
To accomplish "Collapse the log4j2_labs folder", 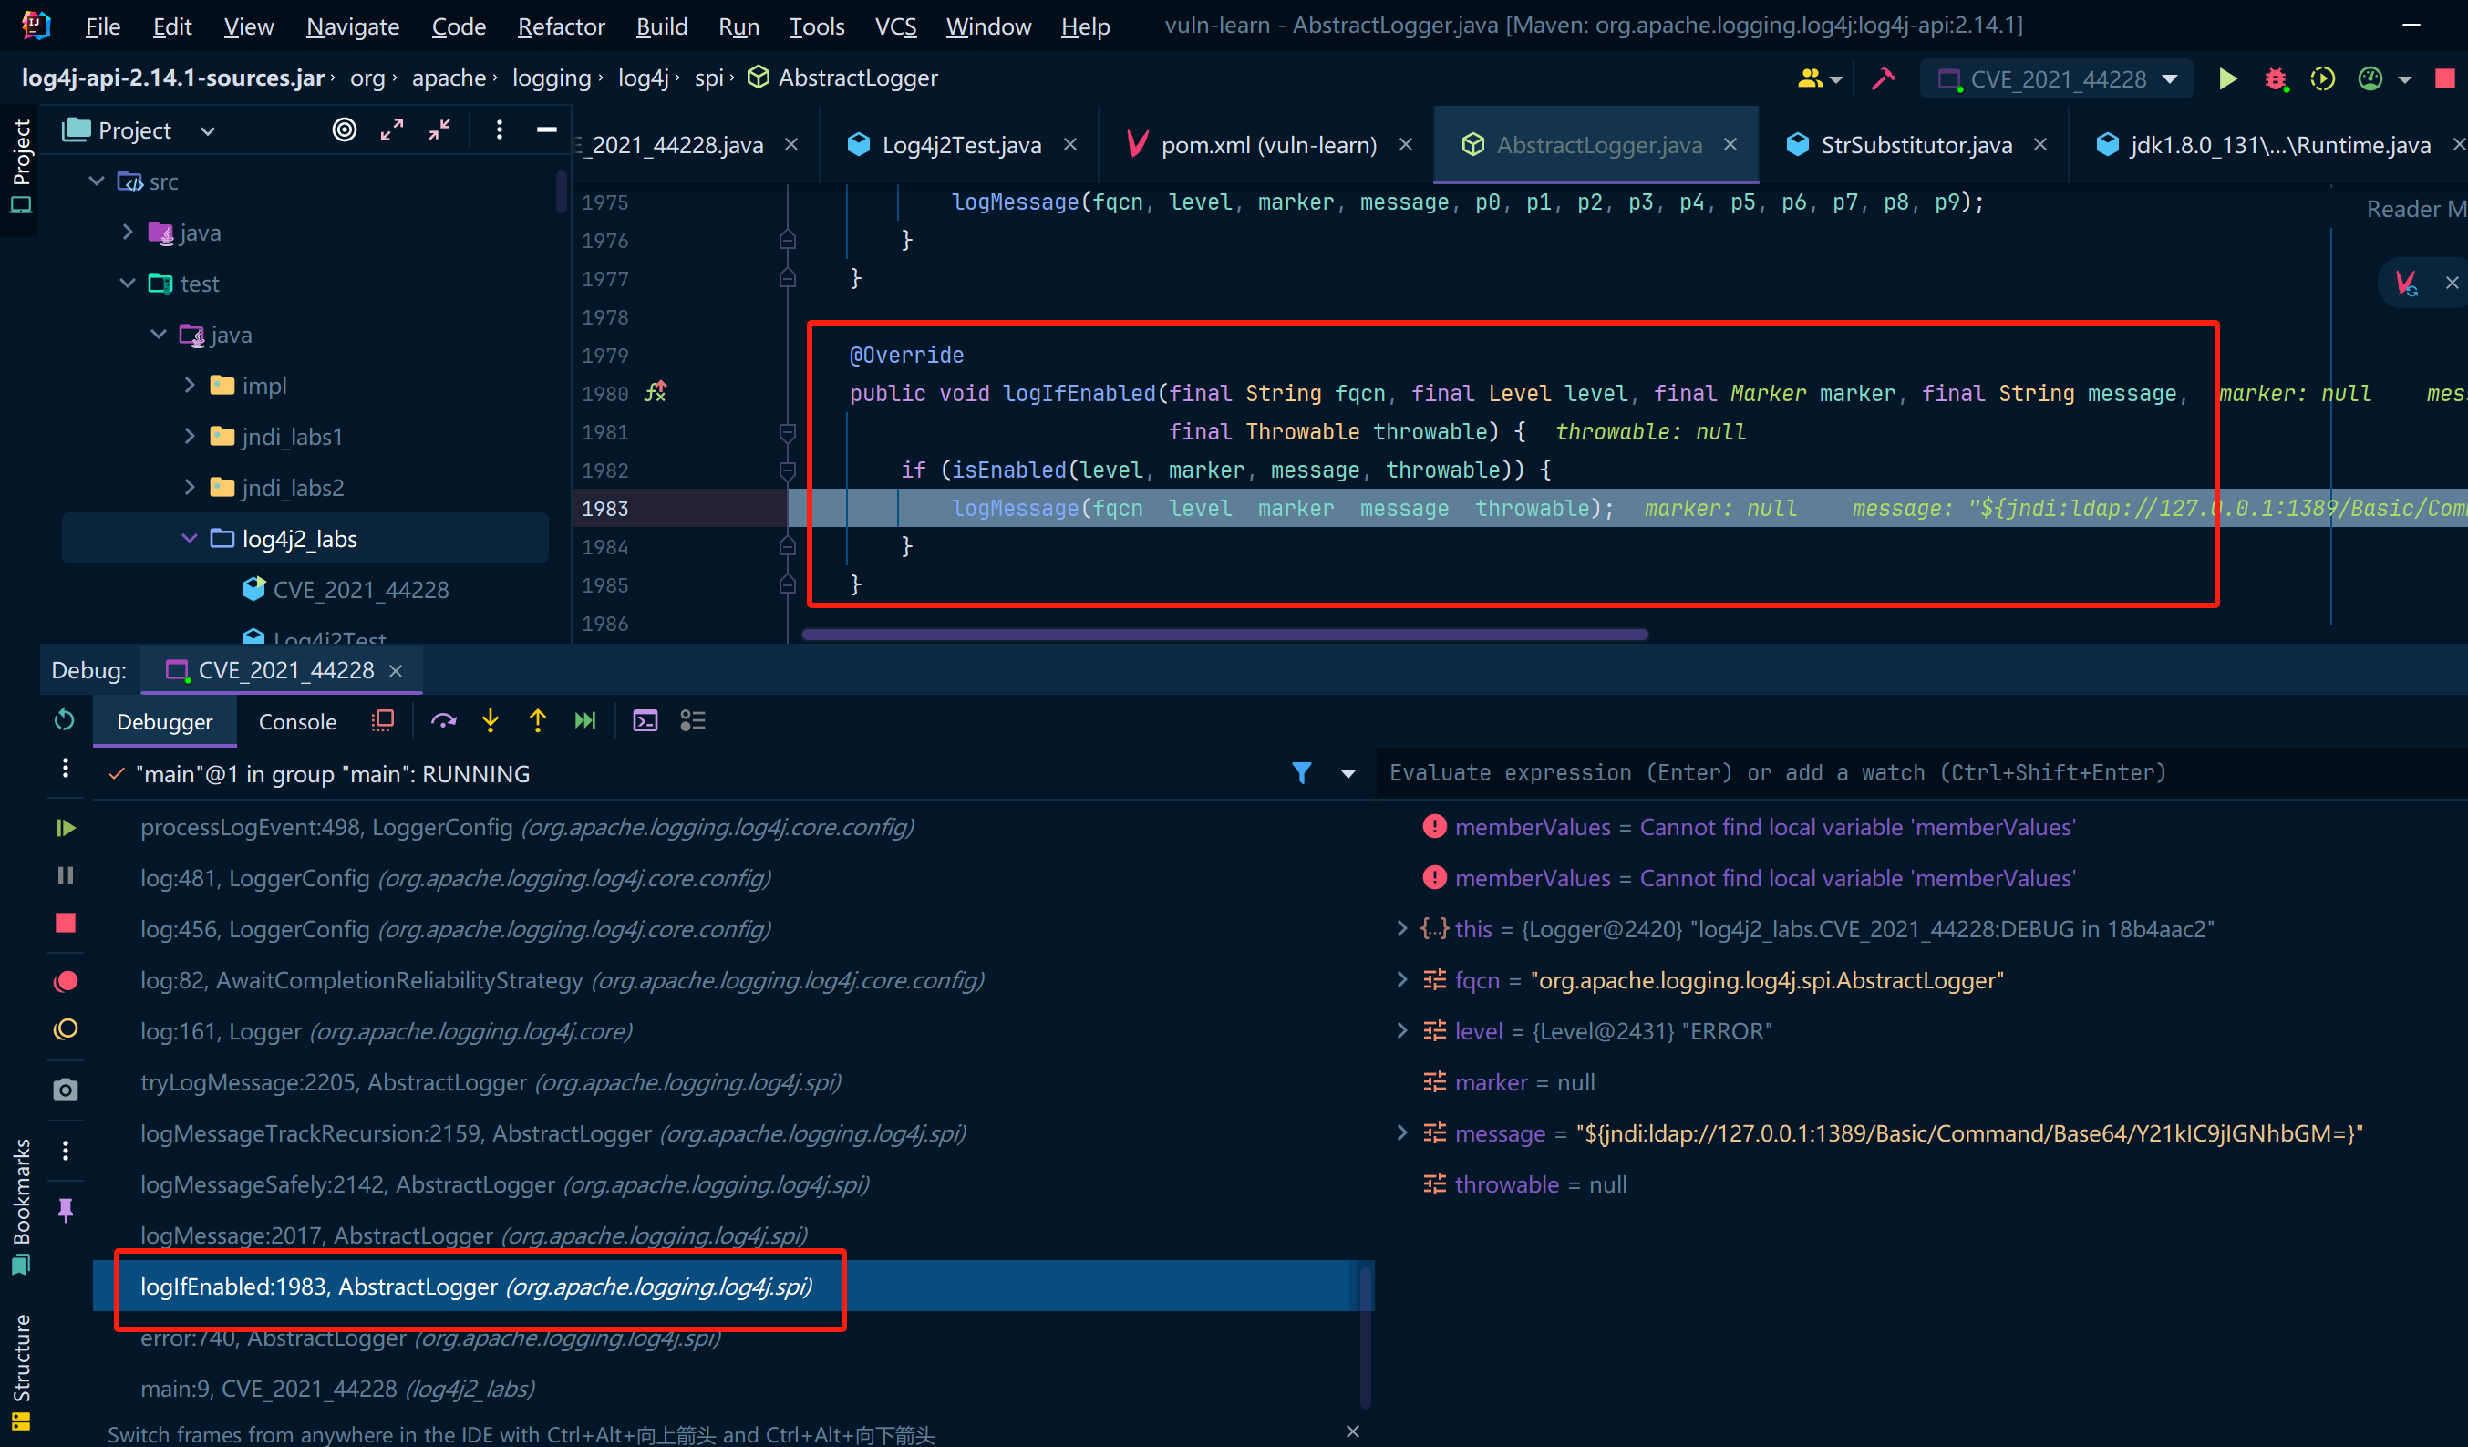I will tap(190, 538).
